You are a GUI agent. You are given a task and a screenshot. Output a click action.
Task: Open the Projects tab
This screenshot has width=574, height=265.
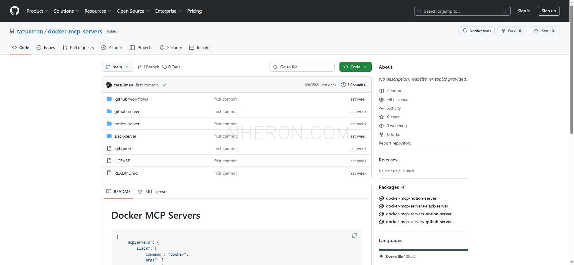[x=141, y=48]
